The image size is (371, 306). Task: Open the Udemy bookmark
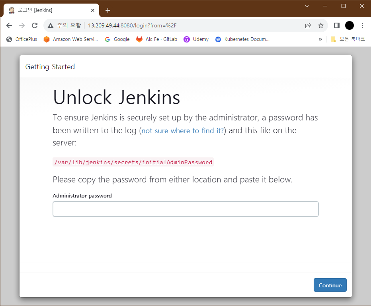tap(196, 39)
